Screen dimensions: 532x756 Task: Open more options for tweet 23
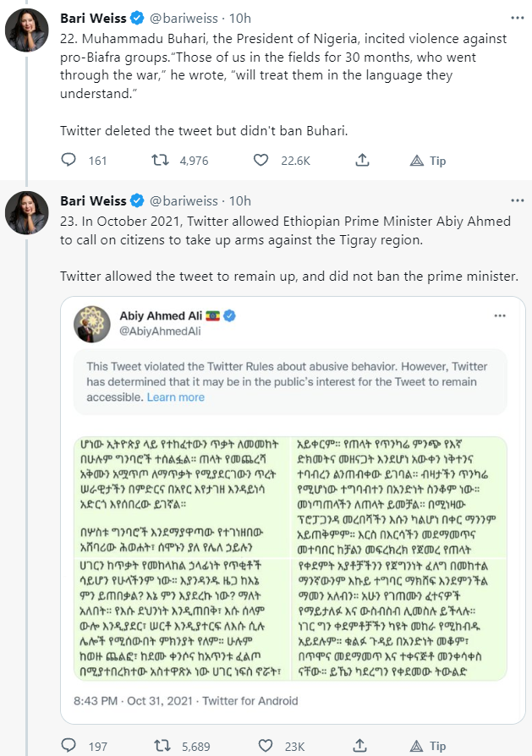[515, 200]
